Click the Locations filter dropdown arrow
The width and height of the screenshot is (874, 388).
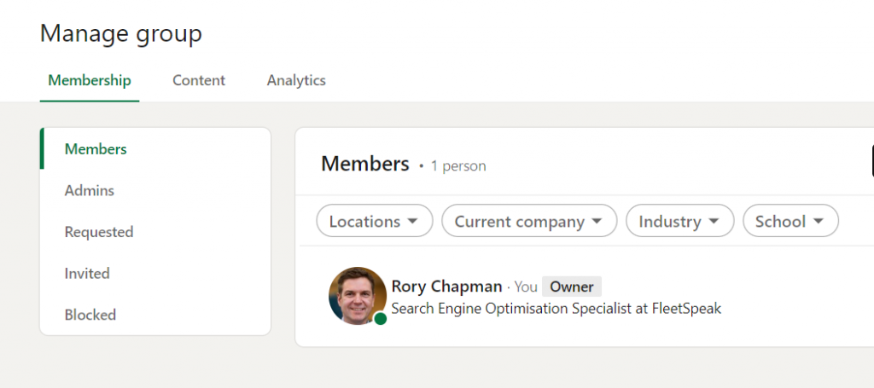coord(412,221)
